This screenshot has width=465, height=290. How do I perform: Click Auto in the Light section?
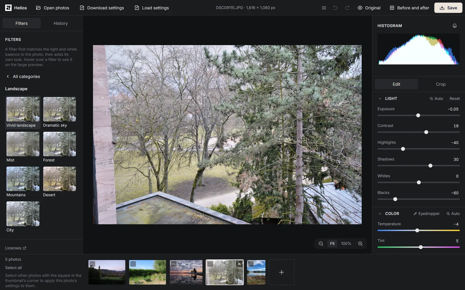tap(436, 99)
